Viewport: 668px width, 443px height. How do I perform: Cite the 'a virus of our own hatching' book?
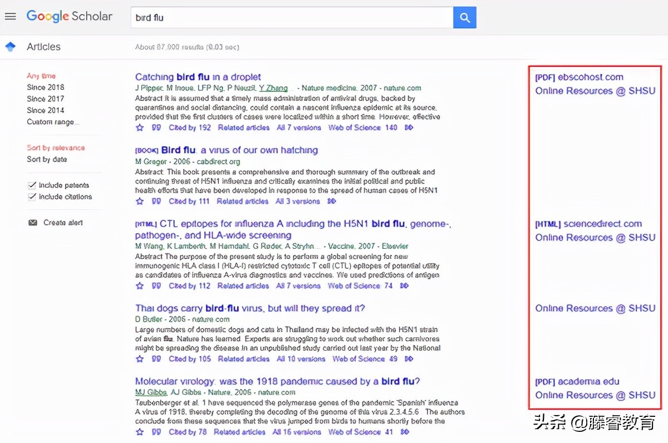[156, 201]
